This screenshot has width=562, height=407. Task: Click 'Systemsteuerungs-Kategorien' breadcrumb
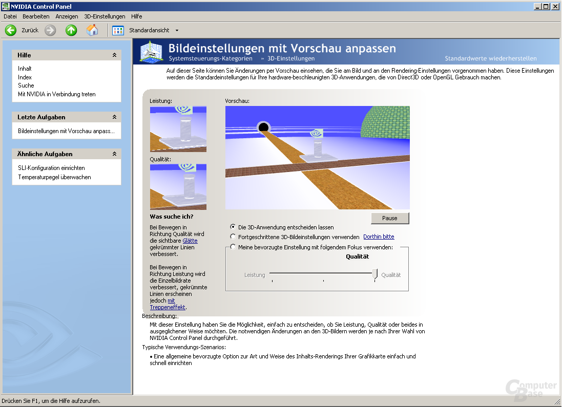211,58
